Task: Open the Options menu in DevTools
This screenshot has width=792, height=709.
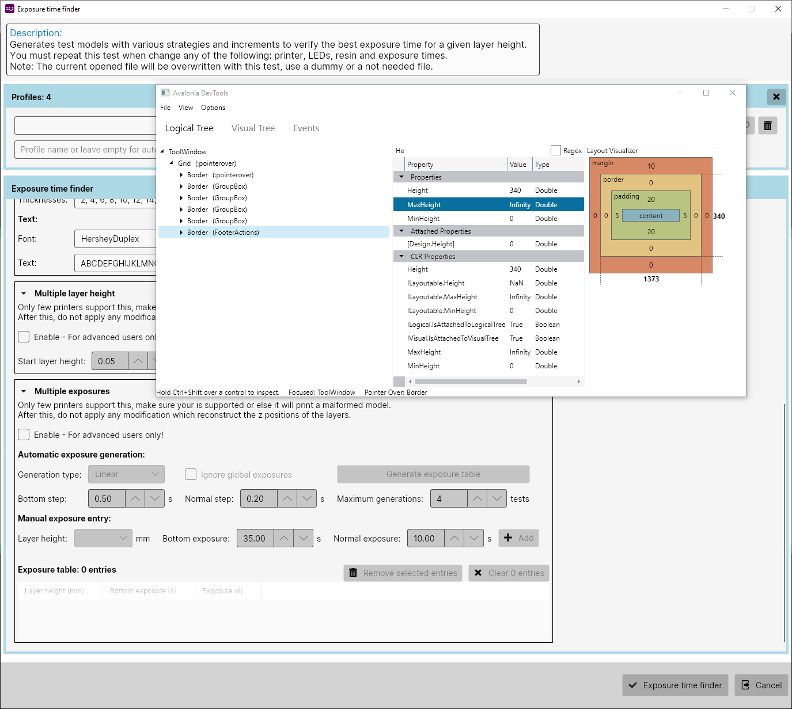Action: [213, 108]
